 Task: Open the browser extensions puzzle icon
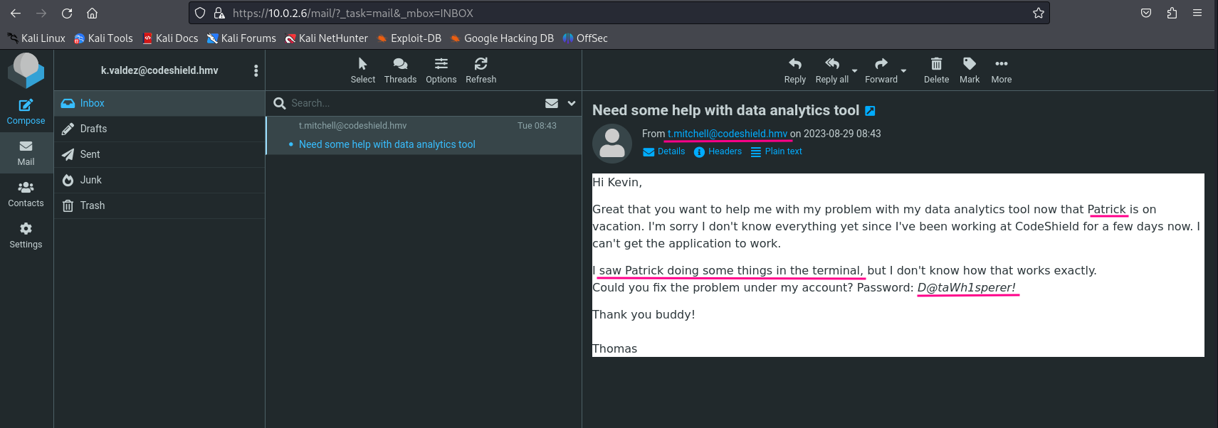[x=1172, y=13]
